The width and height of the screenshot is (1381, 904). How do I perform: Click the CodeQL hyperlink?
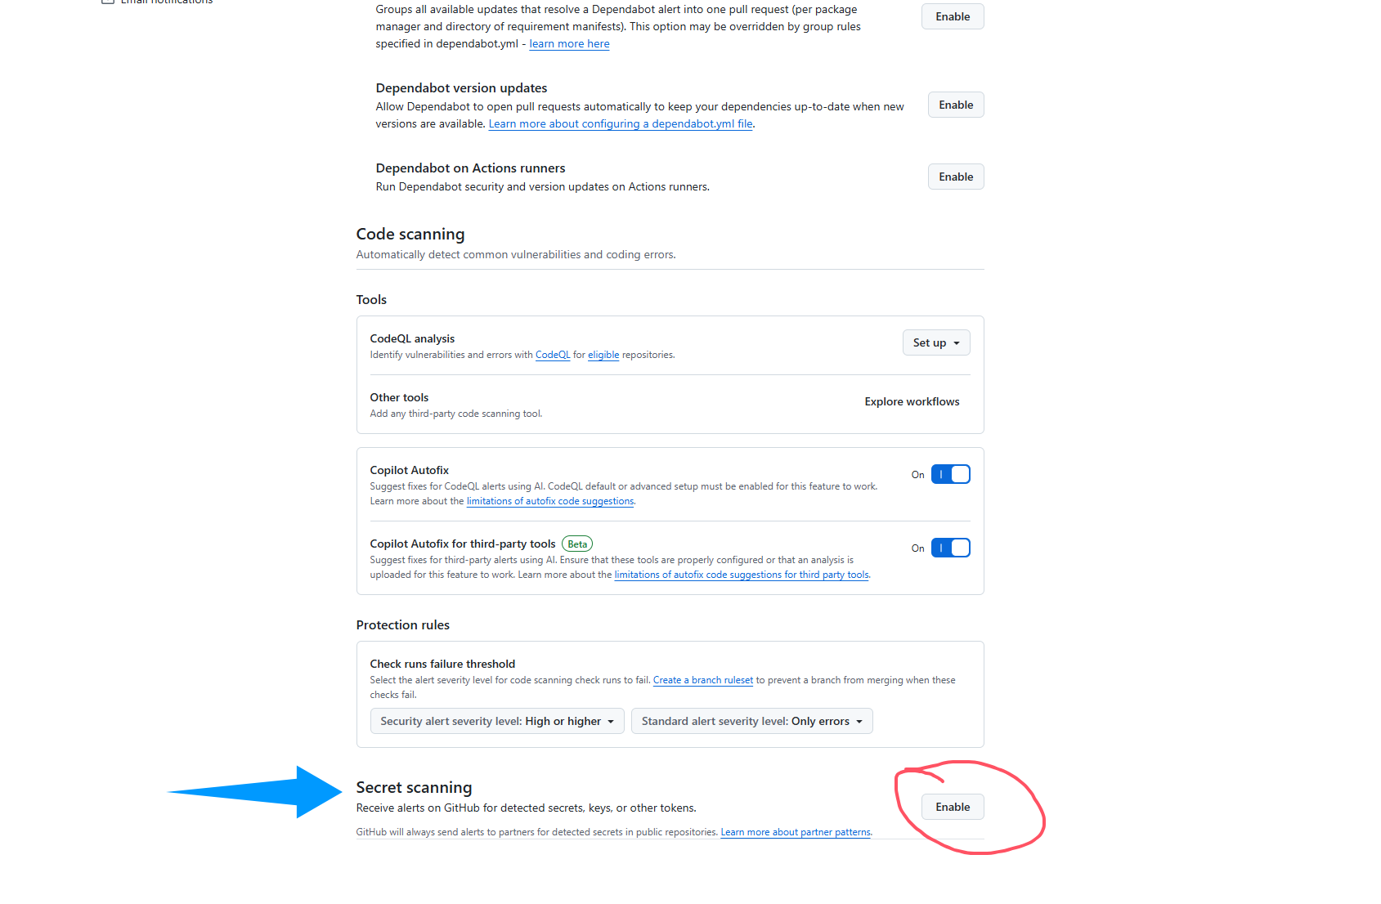tap(553, 355)
